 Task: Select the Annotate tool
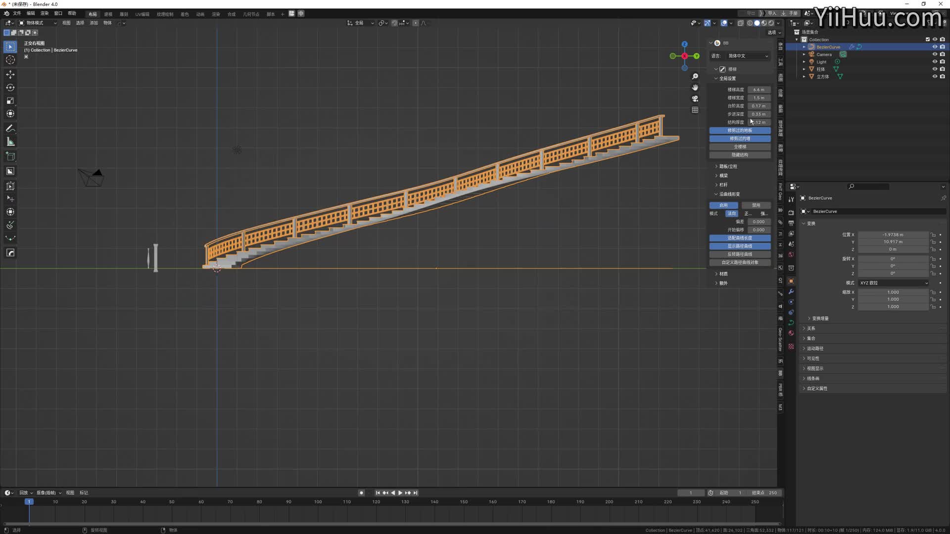click(x=10, y=129)
